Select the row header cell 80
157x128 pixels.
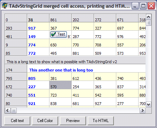[16, 102]
